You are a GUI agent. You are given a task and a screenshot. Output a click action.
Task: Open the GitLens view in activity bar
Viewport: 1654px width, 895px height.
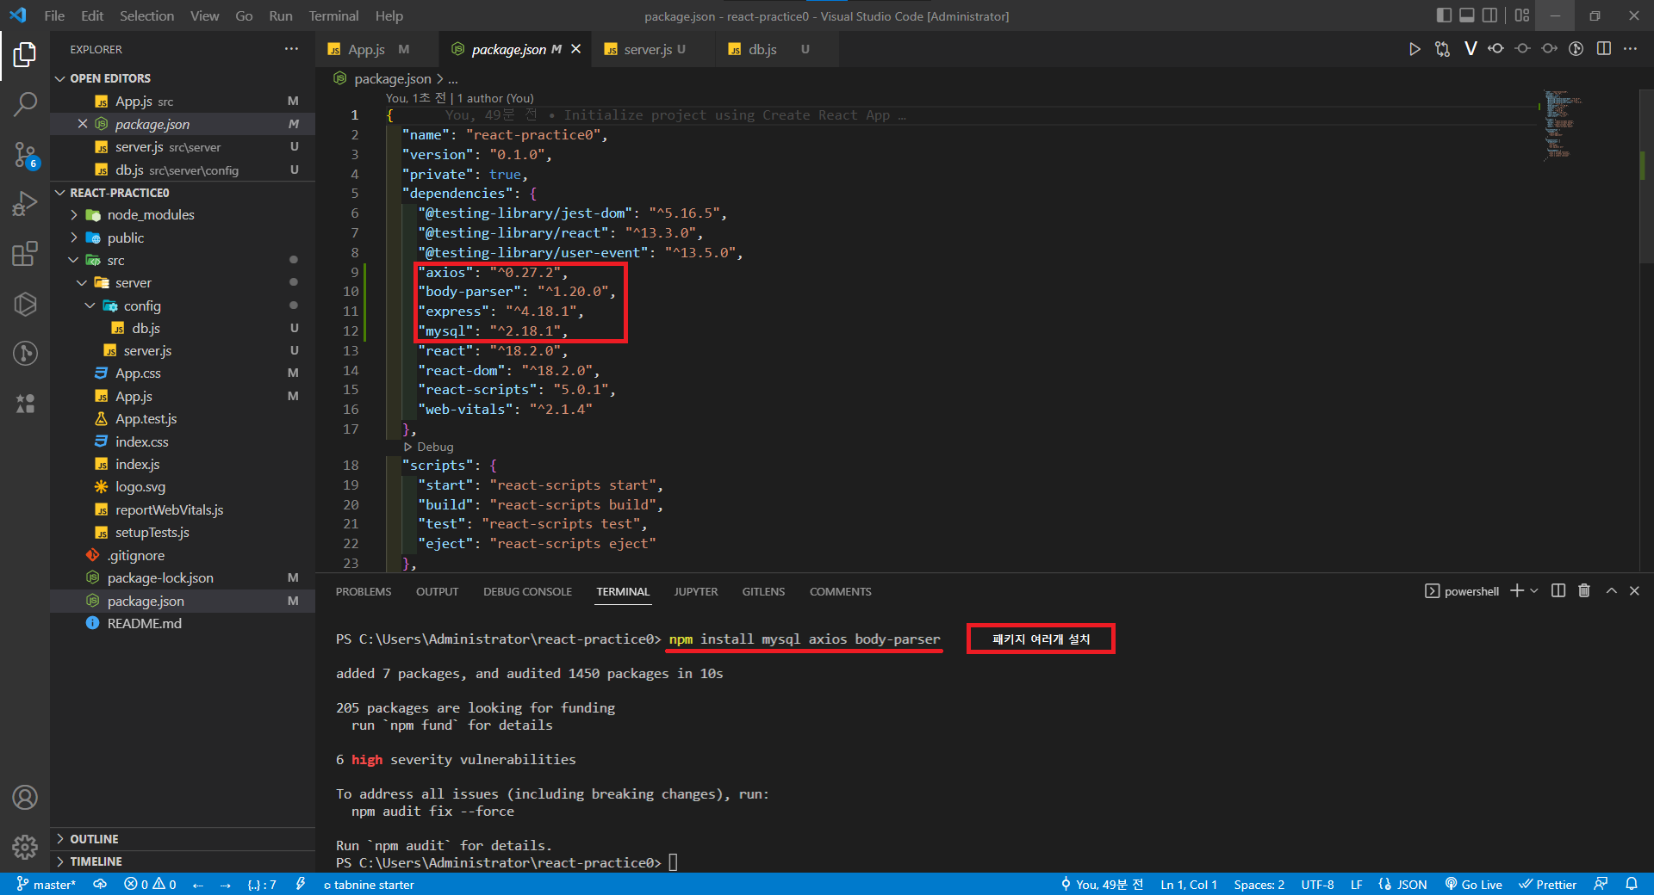pos(25,354)
